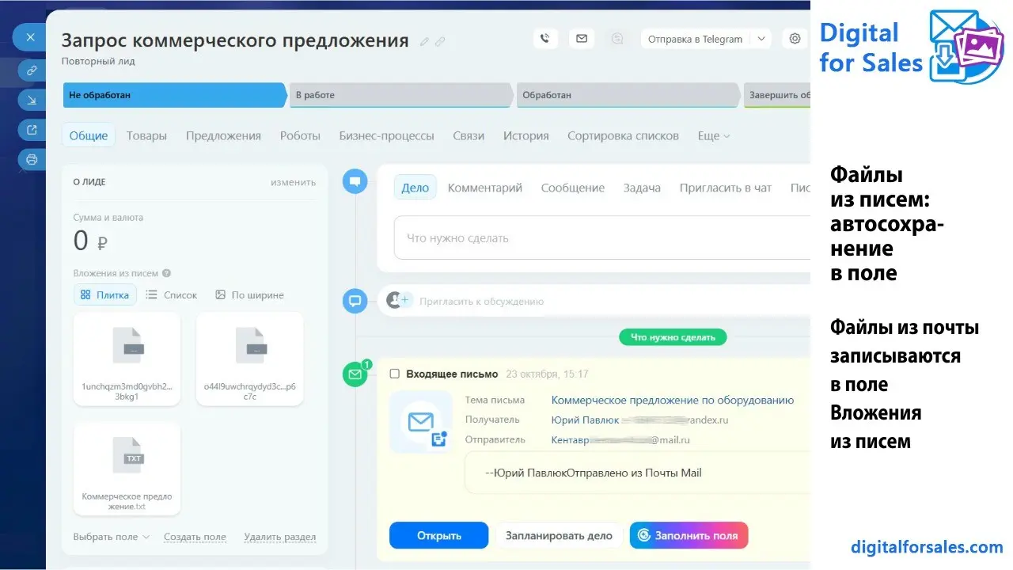The width and height of the screenshot is (1013, 570).
Task: Click the add-participant avatar plus icon
Action: pyautogui.click(x=399, y=301)
